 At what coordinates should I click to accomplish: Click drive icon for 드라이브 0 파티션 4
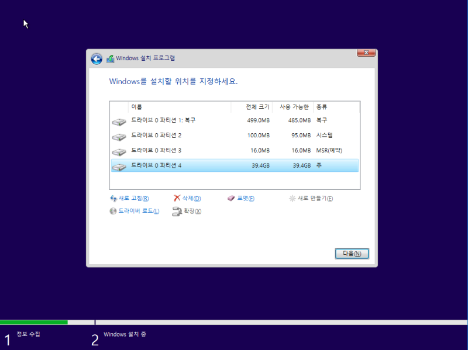click(119, 167)
